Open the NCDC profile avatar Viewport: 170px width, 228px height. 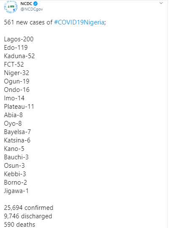11,7
